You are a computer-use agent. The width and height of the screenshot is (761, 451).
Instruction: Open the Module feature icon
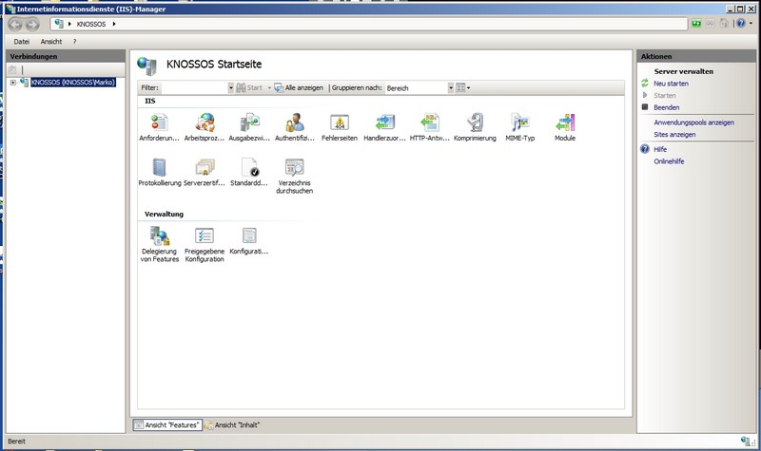[x=565, y=122]
